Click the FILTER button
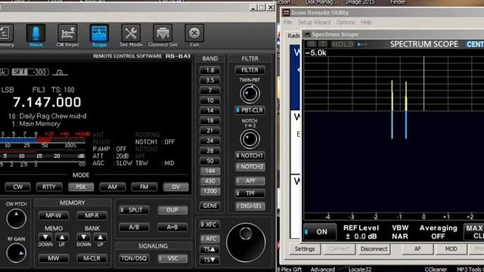This screenshot has width=484, height=272. (250, 70)
